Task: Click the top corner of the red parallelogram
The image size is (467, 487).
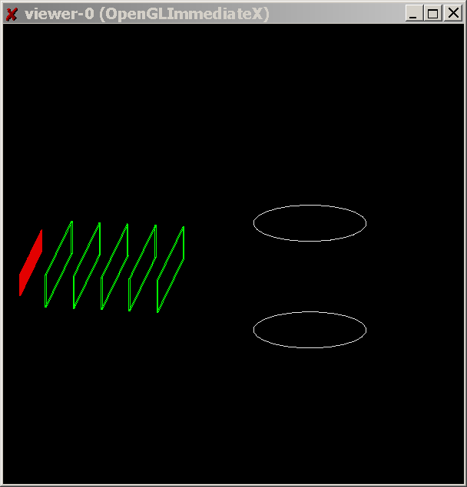Action: coord(41,230)
